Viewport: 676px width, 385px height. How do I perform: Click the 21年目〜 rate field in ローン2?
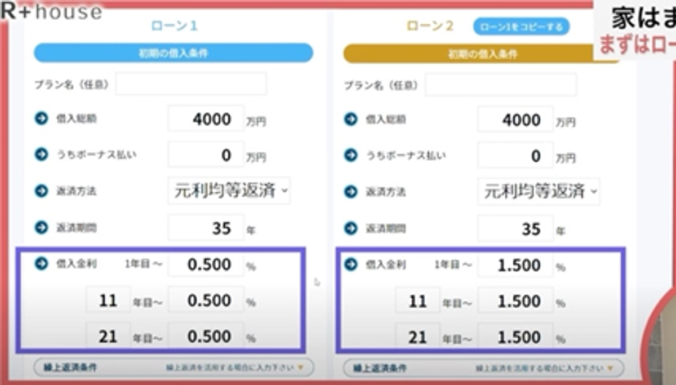[515, 337]
